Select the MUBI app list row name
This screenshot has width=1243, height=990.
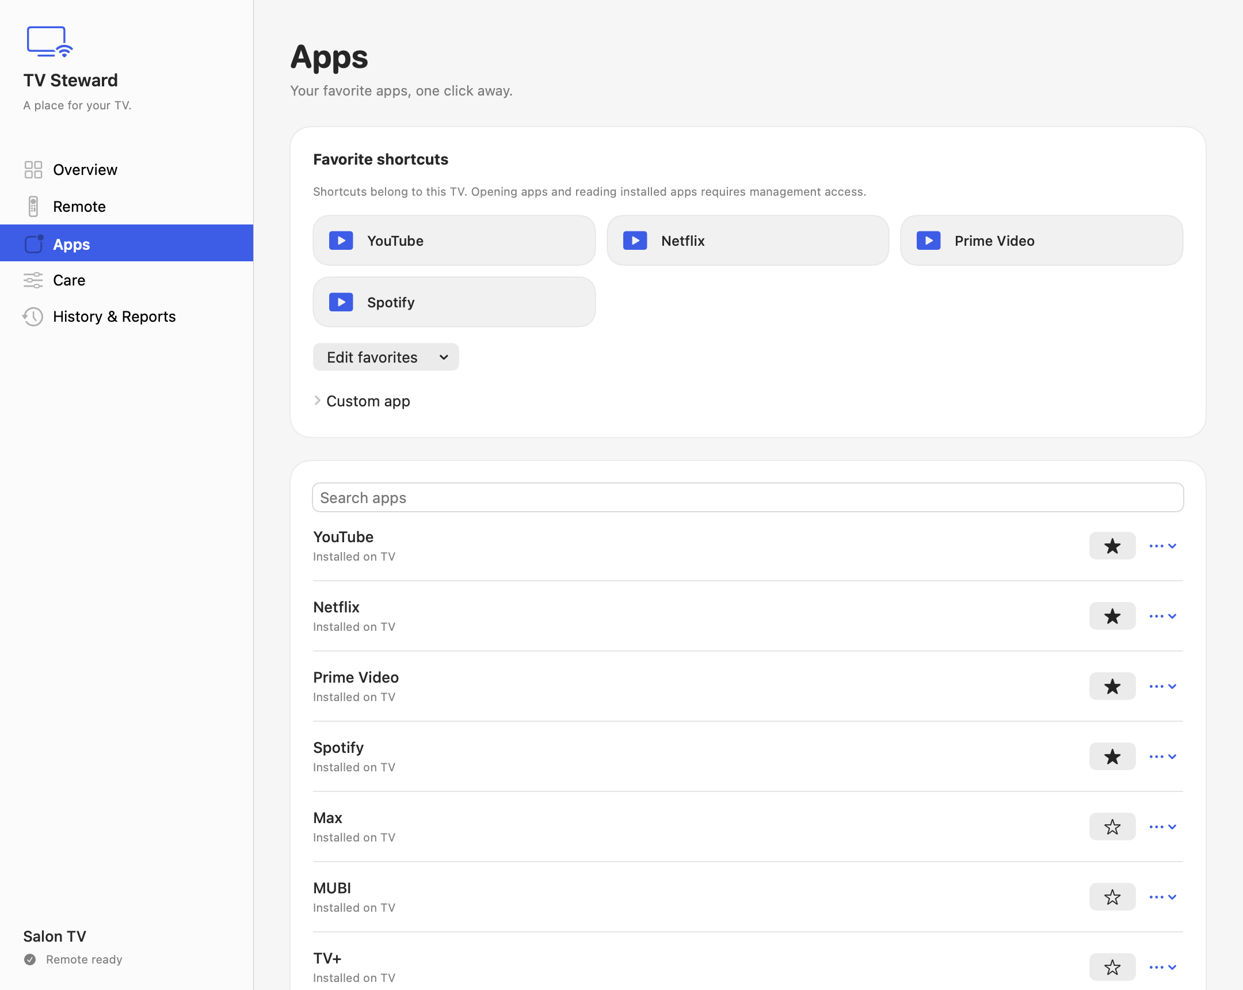click(x=332, y=888)
